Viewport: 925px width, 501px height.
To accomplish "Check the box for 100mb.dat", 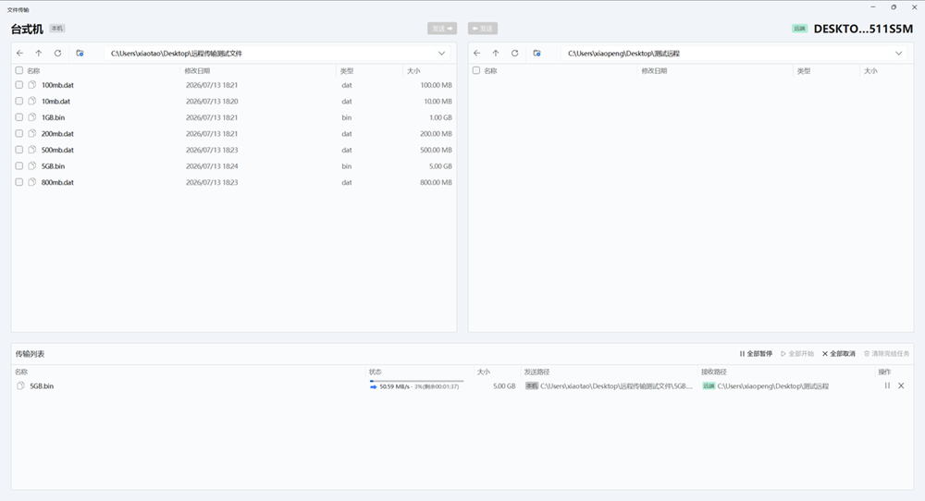I will [x=18, y=85].
